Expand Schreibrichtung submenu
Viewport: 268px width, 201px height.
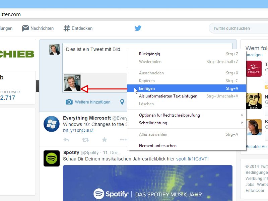tap(187, 123)
